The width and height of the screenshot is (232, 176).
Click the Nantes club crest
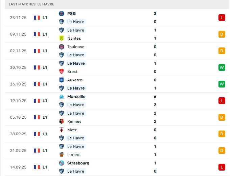pyautogui.click(x=62, y=38)
